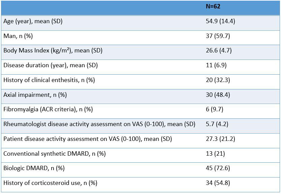Click the value 11 (6.9)
Viewport: 281px width, 194px height.
coord(216,65)
